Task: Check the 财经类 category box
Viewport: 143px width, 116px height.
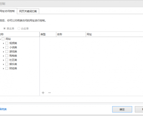Action: point(7,68)
